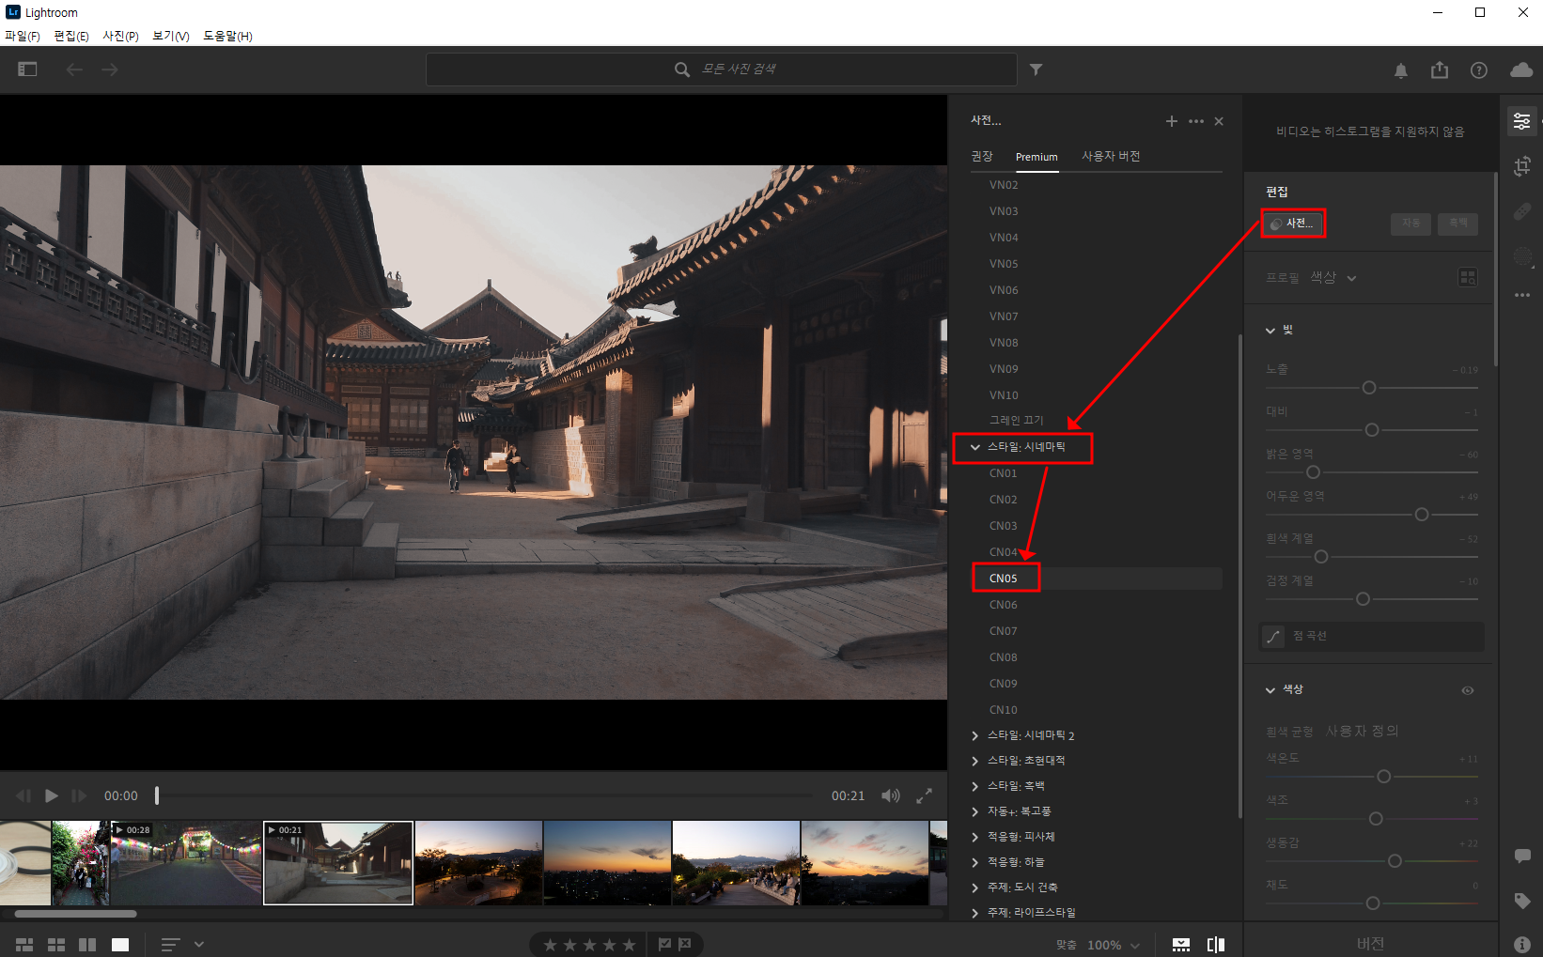1543x957 pixels.
Task: Expand the 스타일: 시네마틱 2 group
Action: point(974,735)
